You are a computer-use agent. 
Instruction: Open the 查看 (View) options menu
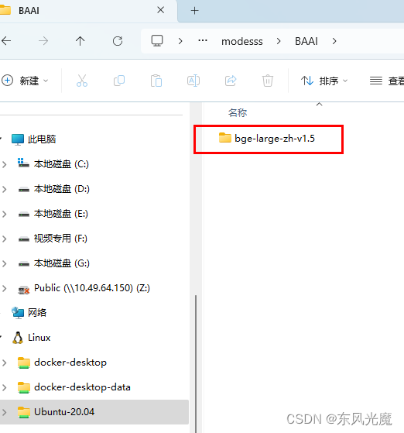[x=387, y=81]
